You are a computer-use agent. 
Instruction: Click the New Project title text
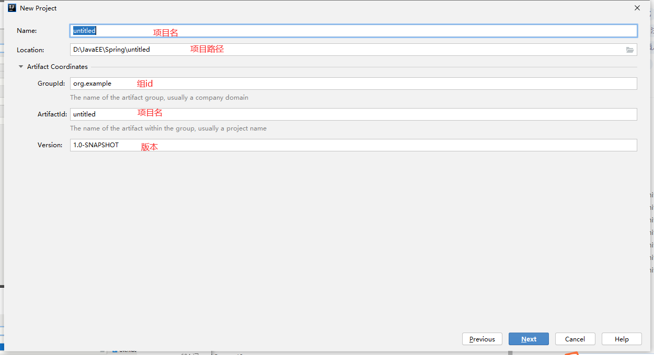click(38, 8)
